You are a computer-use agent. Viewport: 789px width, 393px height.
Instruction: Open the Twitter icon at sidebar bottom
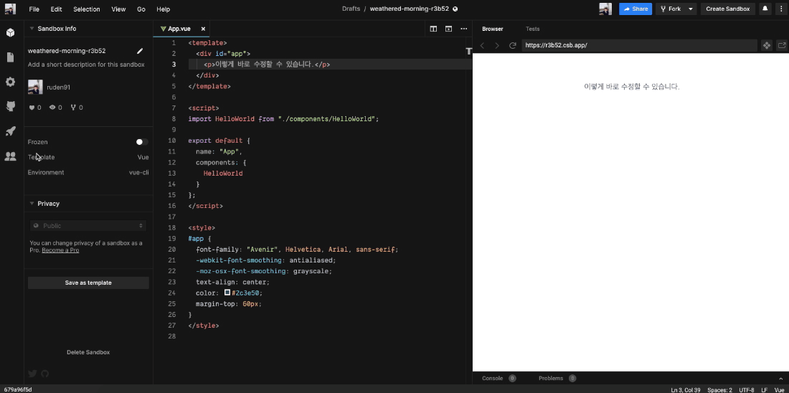tap(33, 374)
